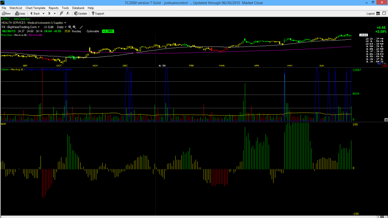
Task: Click the small square box beside the volume pane
Action: tap(386, 120)
